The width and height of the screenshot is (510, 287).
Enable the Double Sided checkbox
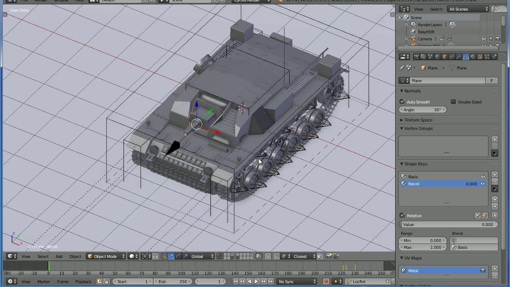(453, 102)
